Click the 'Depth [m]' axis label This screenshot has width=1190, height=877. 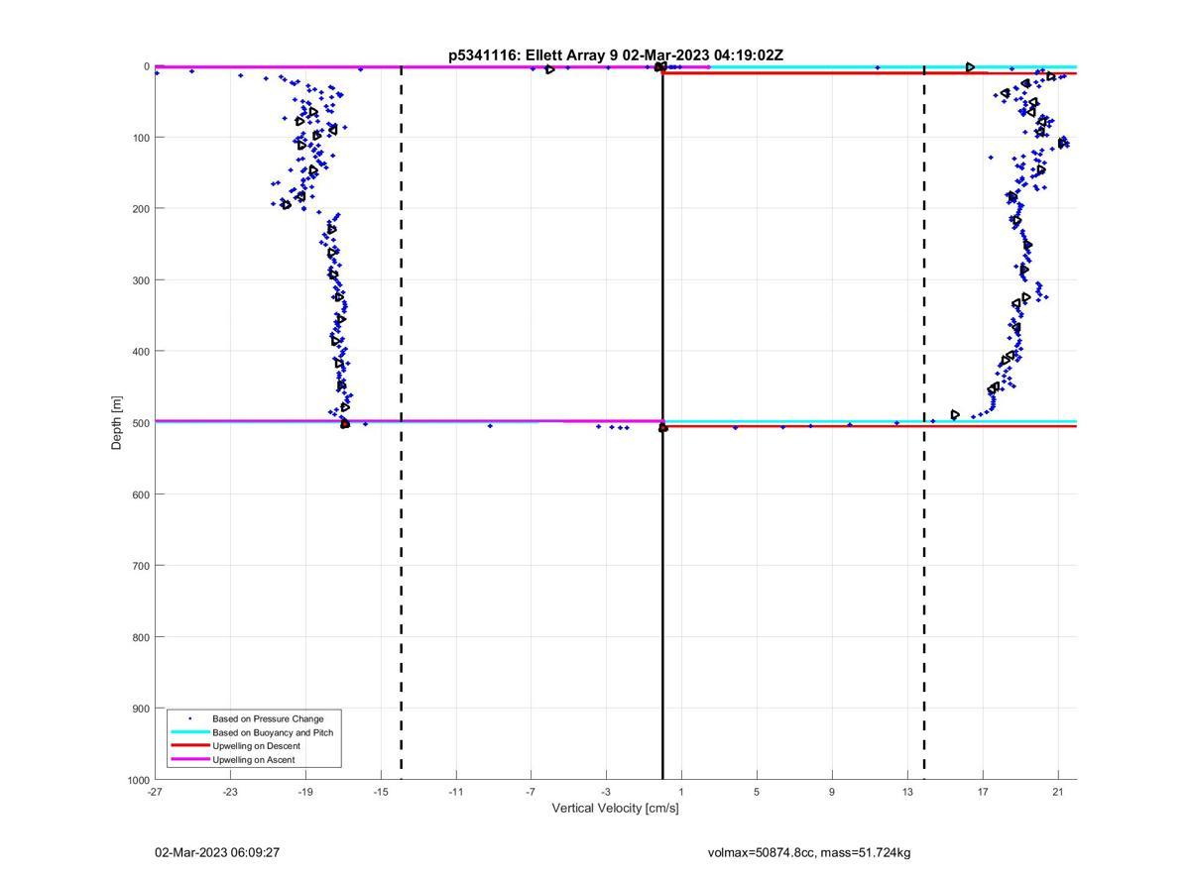(x=117, y=423)
